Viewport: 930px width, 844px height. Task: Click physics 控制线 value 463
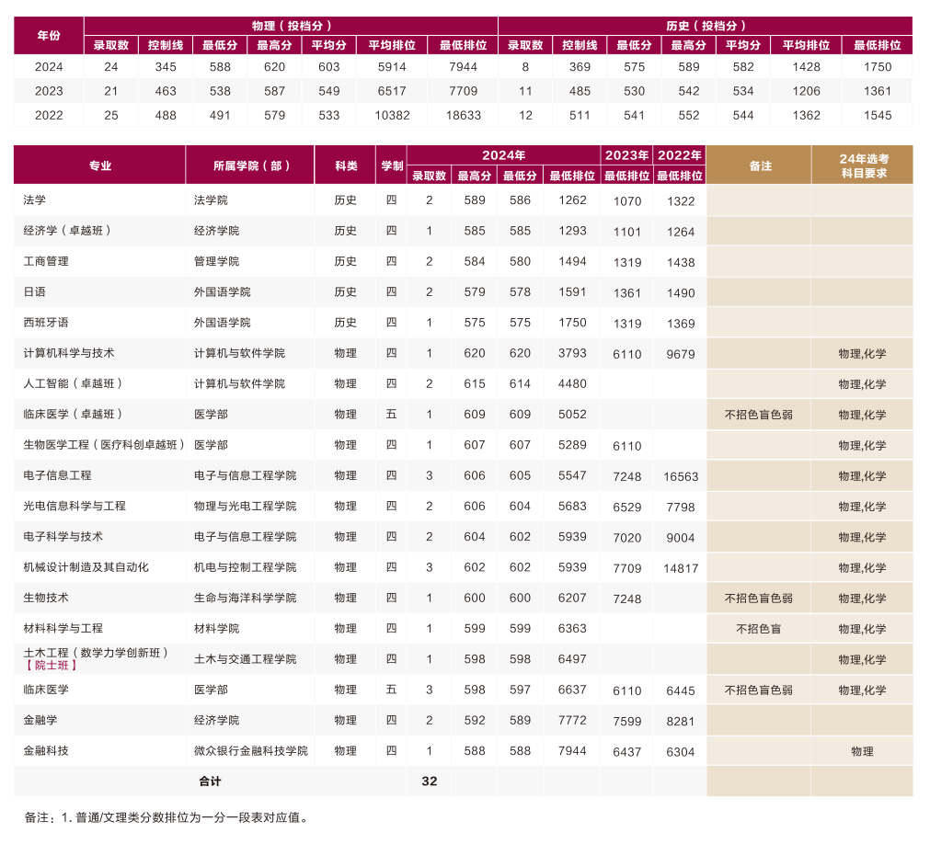pos(166,91)
